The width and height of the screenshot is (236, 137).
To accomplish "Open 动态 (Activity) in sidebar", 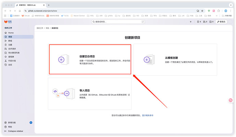I will click(10, 65).
